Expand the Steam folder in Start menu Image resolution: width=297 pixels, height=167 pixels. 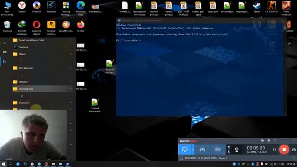(42, 54)
